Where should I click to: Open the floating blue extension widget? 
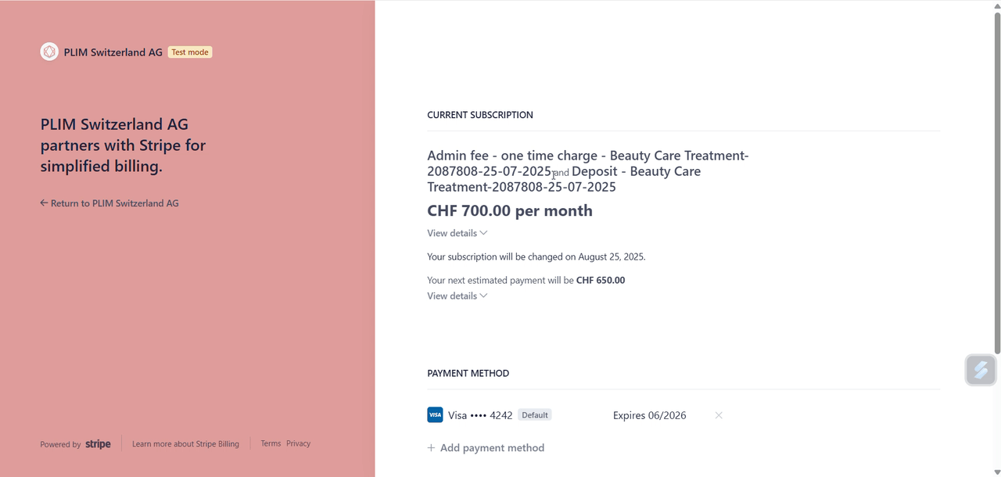point(980,370)
